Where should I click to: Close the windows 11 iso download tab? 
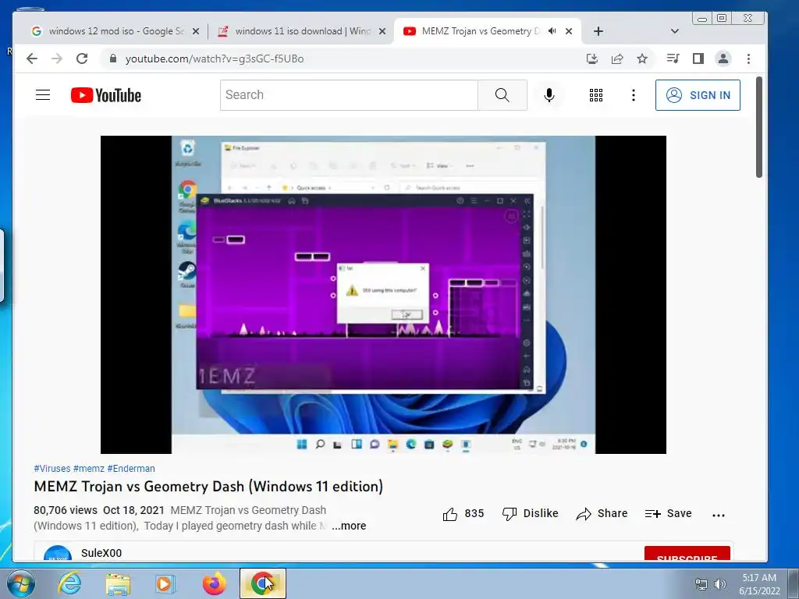click(382, 31)
